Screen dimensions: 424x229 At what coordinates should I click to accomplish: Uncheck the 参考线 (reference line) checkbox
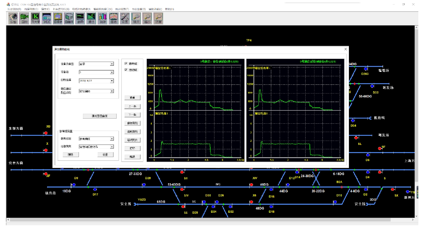tap(126, 64)
